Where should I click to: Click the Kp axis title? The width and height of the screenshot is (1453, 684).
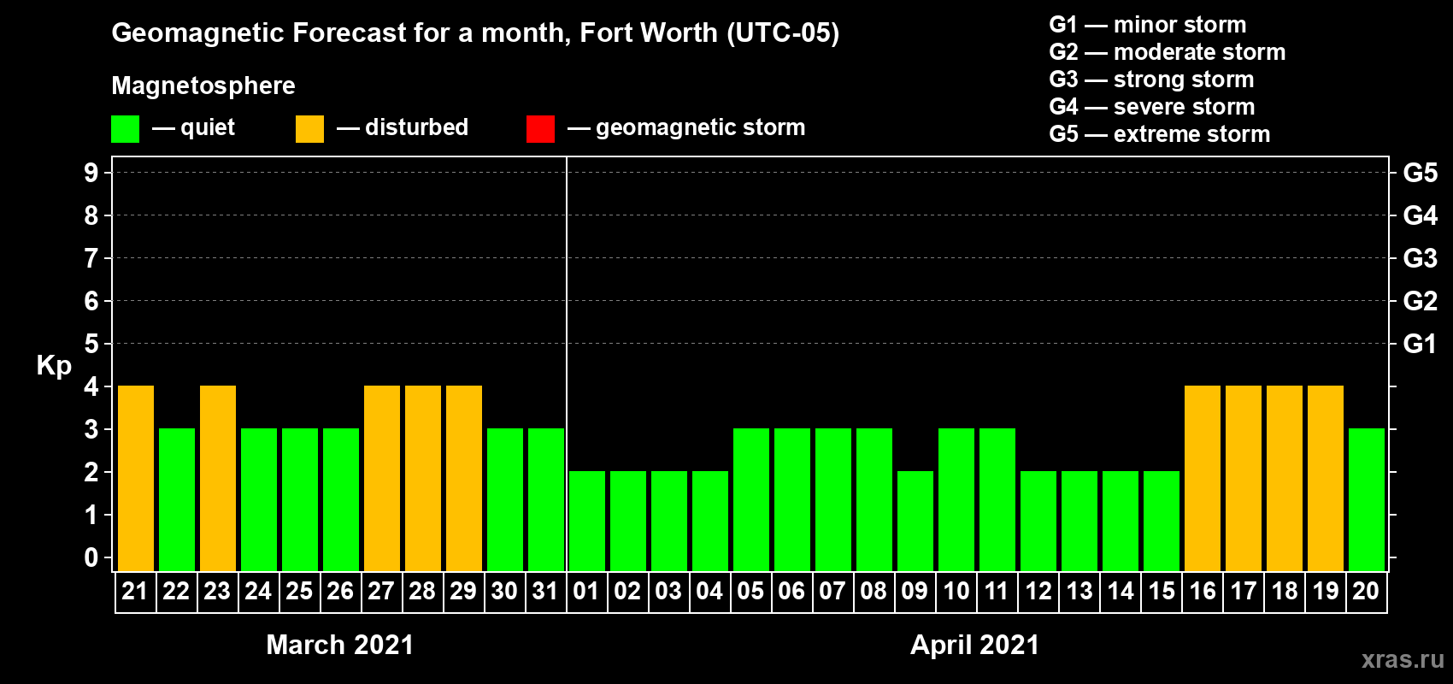click(x=54, y=365)
